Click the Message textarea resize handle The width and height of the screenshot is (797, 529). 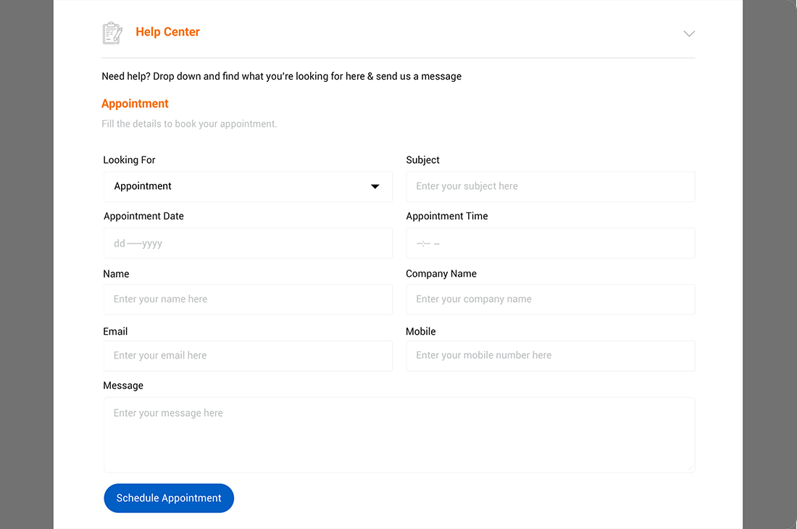point(690,468)
